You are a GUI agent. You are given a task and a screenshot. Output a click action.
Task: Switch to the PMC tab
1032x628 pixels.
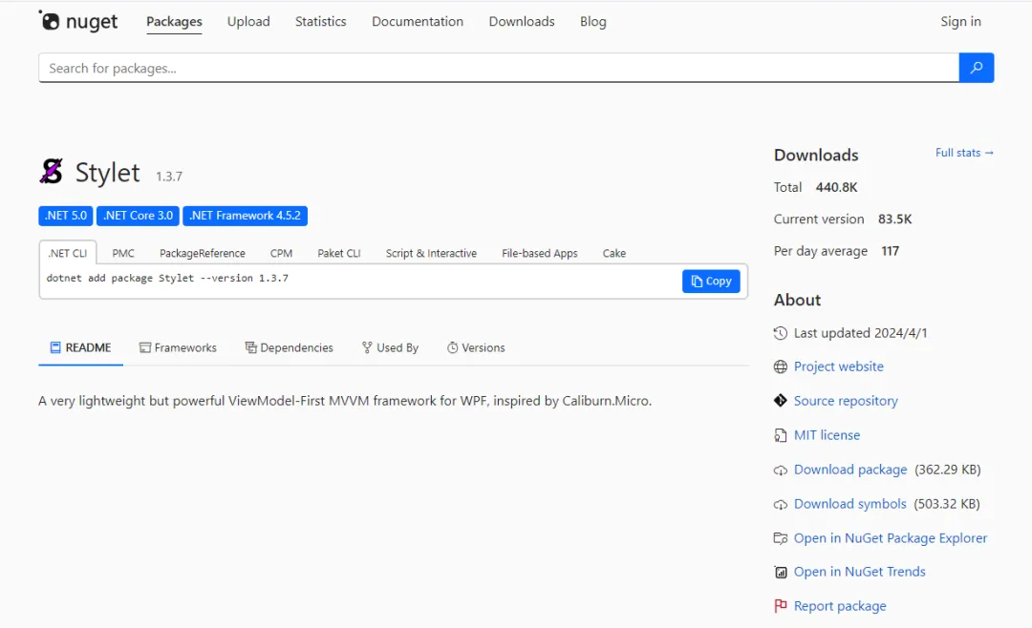(123, 253)
